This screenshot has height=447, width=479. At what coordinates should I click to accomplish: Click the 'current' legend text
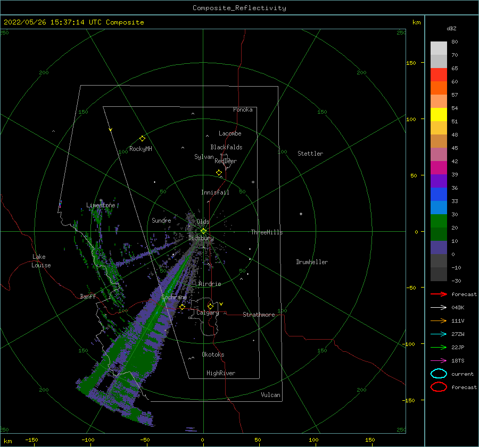(x=463, y=374)
